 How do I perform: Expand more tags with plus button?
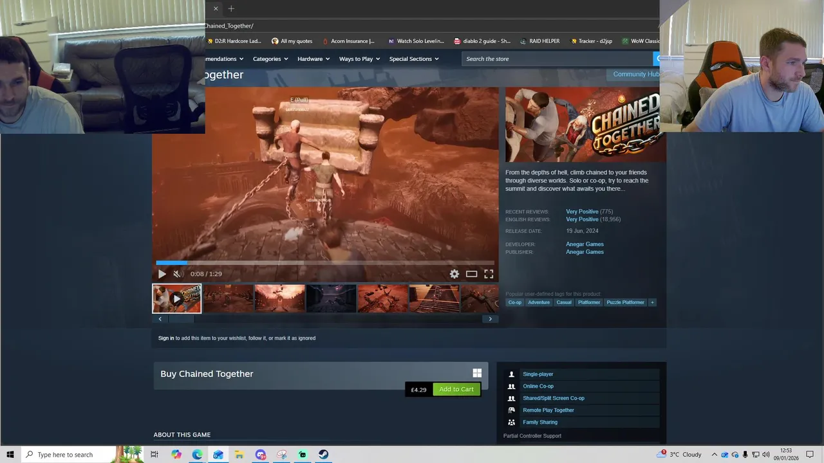[x=652, y=302]
